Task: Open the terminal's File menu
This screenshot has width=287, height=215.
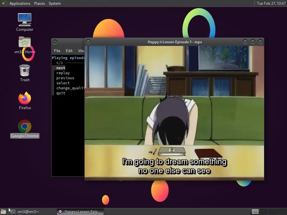Action: 57,51
